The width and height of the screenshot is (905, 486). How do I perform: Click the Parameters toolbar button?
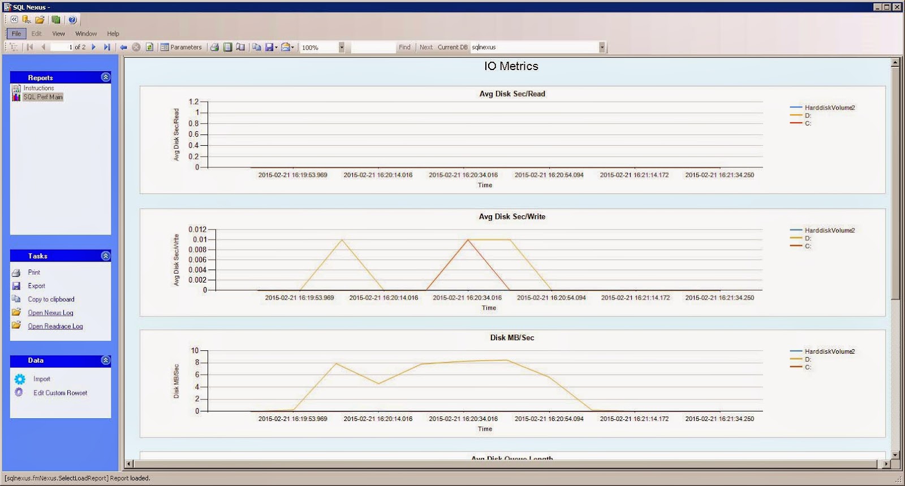click(181, 47)
